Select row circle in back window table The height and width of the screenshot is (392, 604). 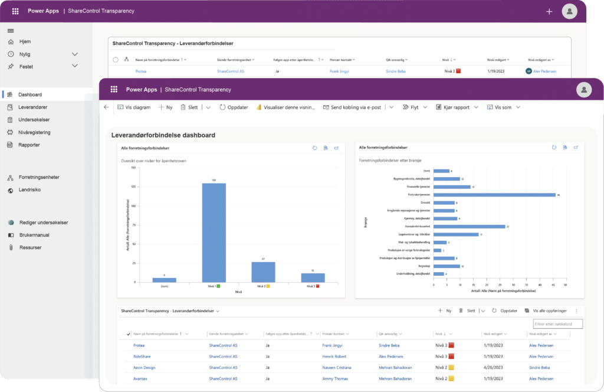(116, 60)
